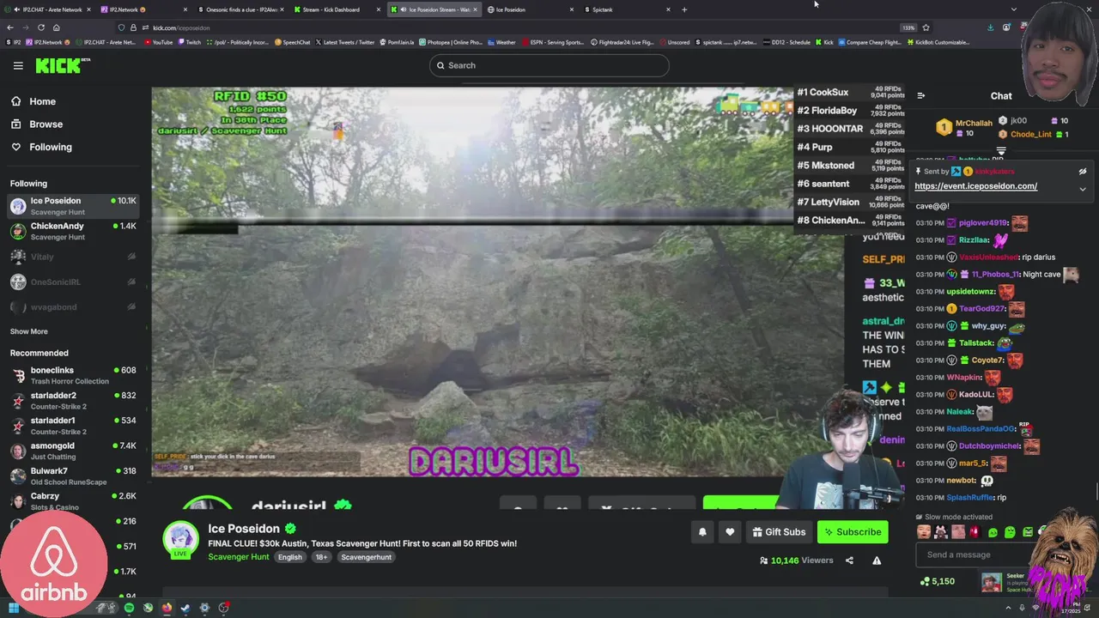Follow channel with heart button
Viewport: 1099px width, 618px height.
pyautogui.click(x=730, y=532)
